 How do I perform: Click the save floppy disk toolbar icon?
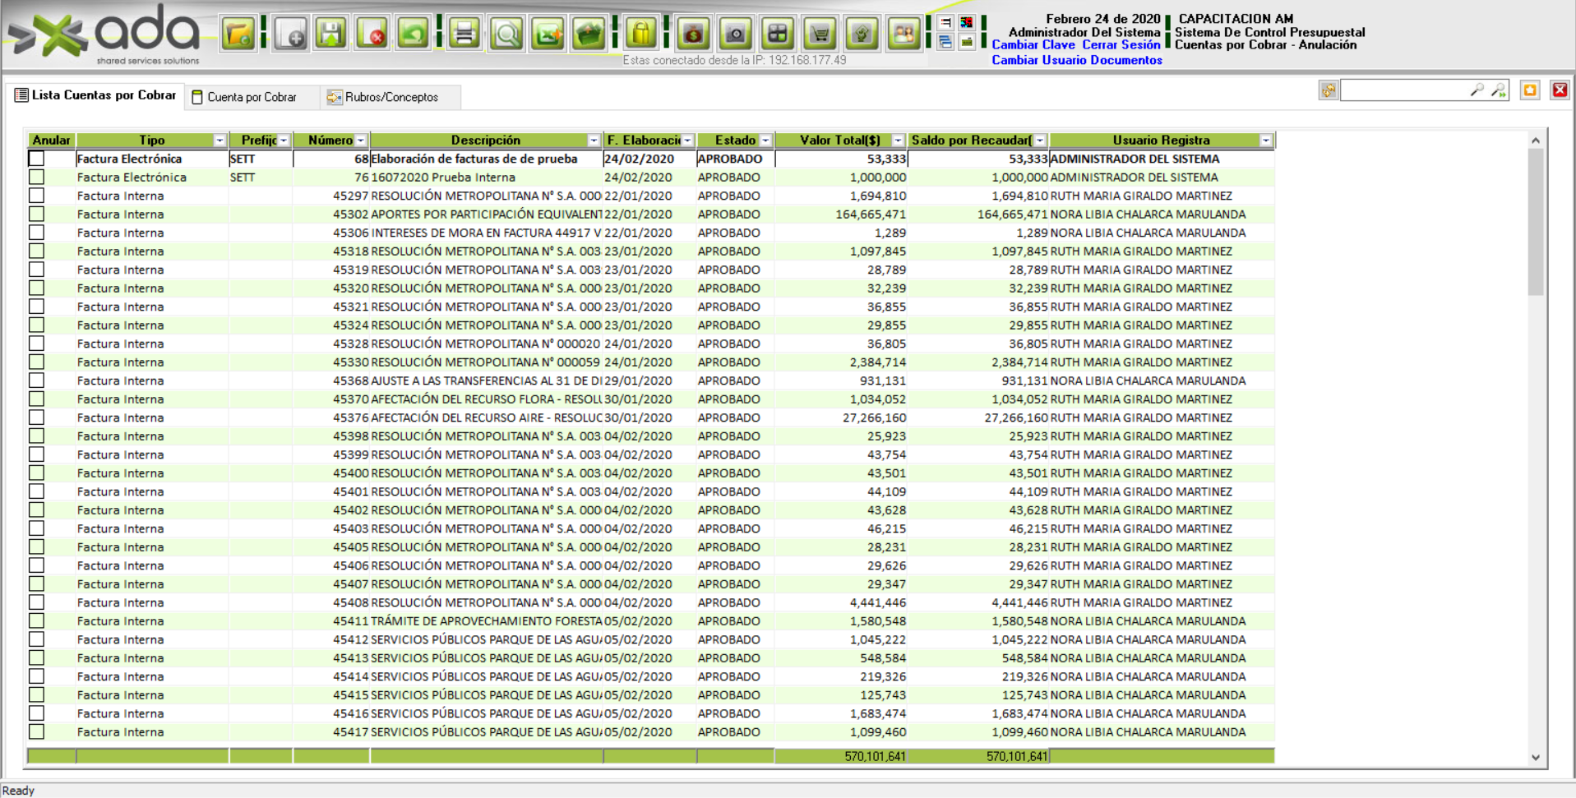click(x=331, y=35)
